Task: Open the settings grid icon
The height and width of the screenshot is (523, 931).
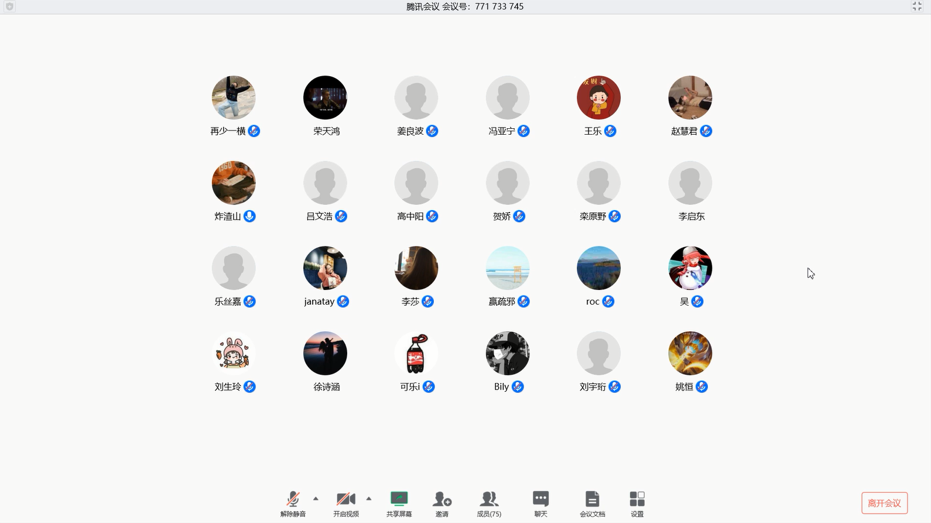Action: (x=637, y=500)
